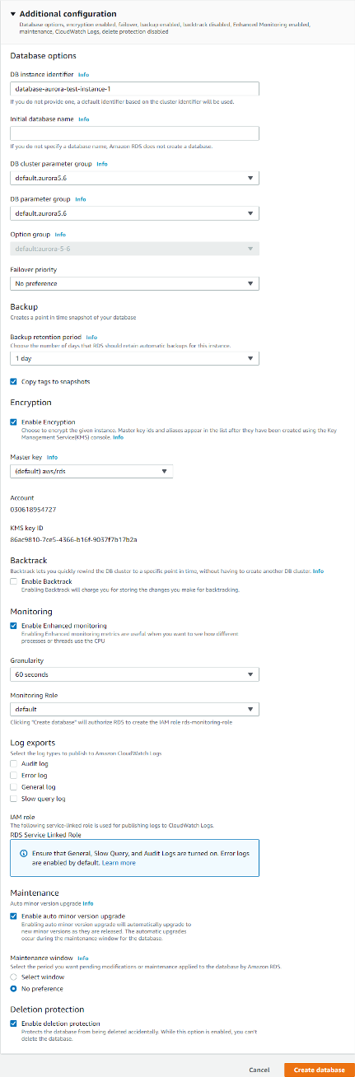
Task: Enable the Backtrack checkbox
Action: point(13,581)
